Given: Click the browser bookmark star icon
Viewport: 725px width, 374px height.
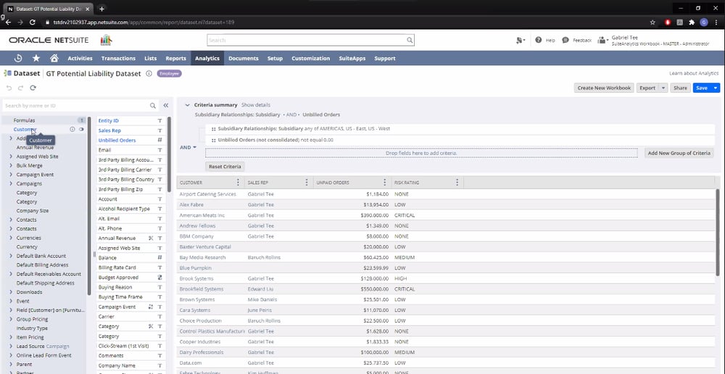Looking at the screenshot, I should point(652,22).
